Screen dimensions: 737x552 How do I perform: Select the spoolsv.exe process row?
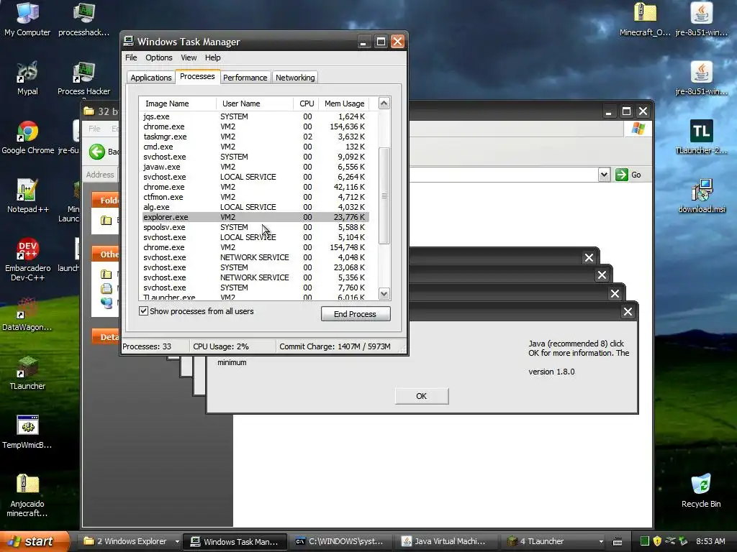[256, 227]
